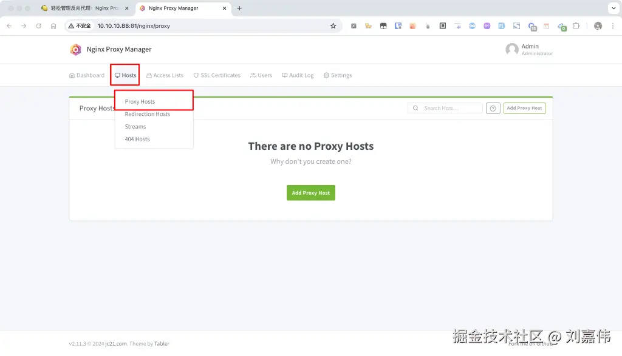Open tab search dropdown arrow
The image size is (622, 356).
(x=613, y=8)
